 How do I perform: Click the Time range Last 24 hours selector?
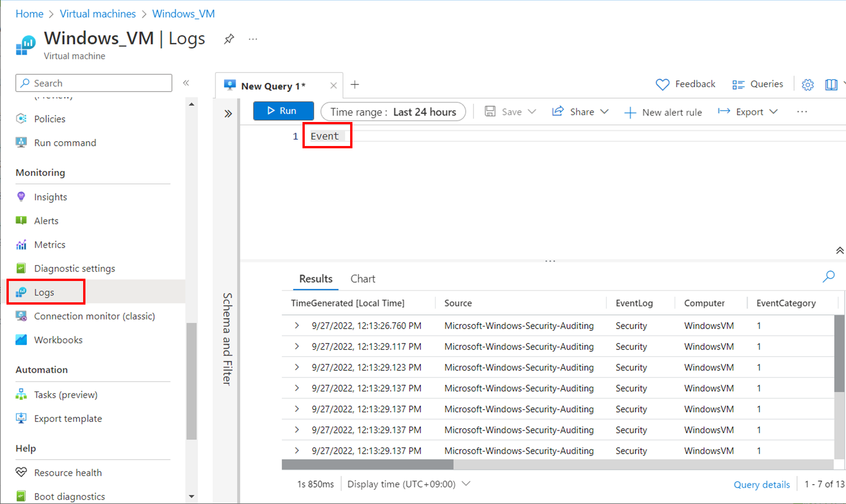click(x=393, y=112)
